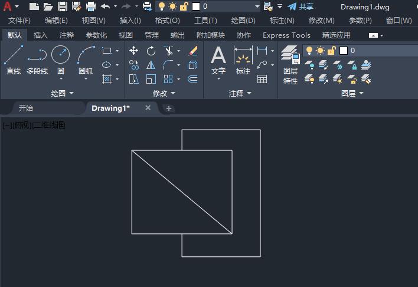Click the 共享 share button
Image resolution: width=418 pixels, height=287 pixels.
(301, 6)
